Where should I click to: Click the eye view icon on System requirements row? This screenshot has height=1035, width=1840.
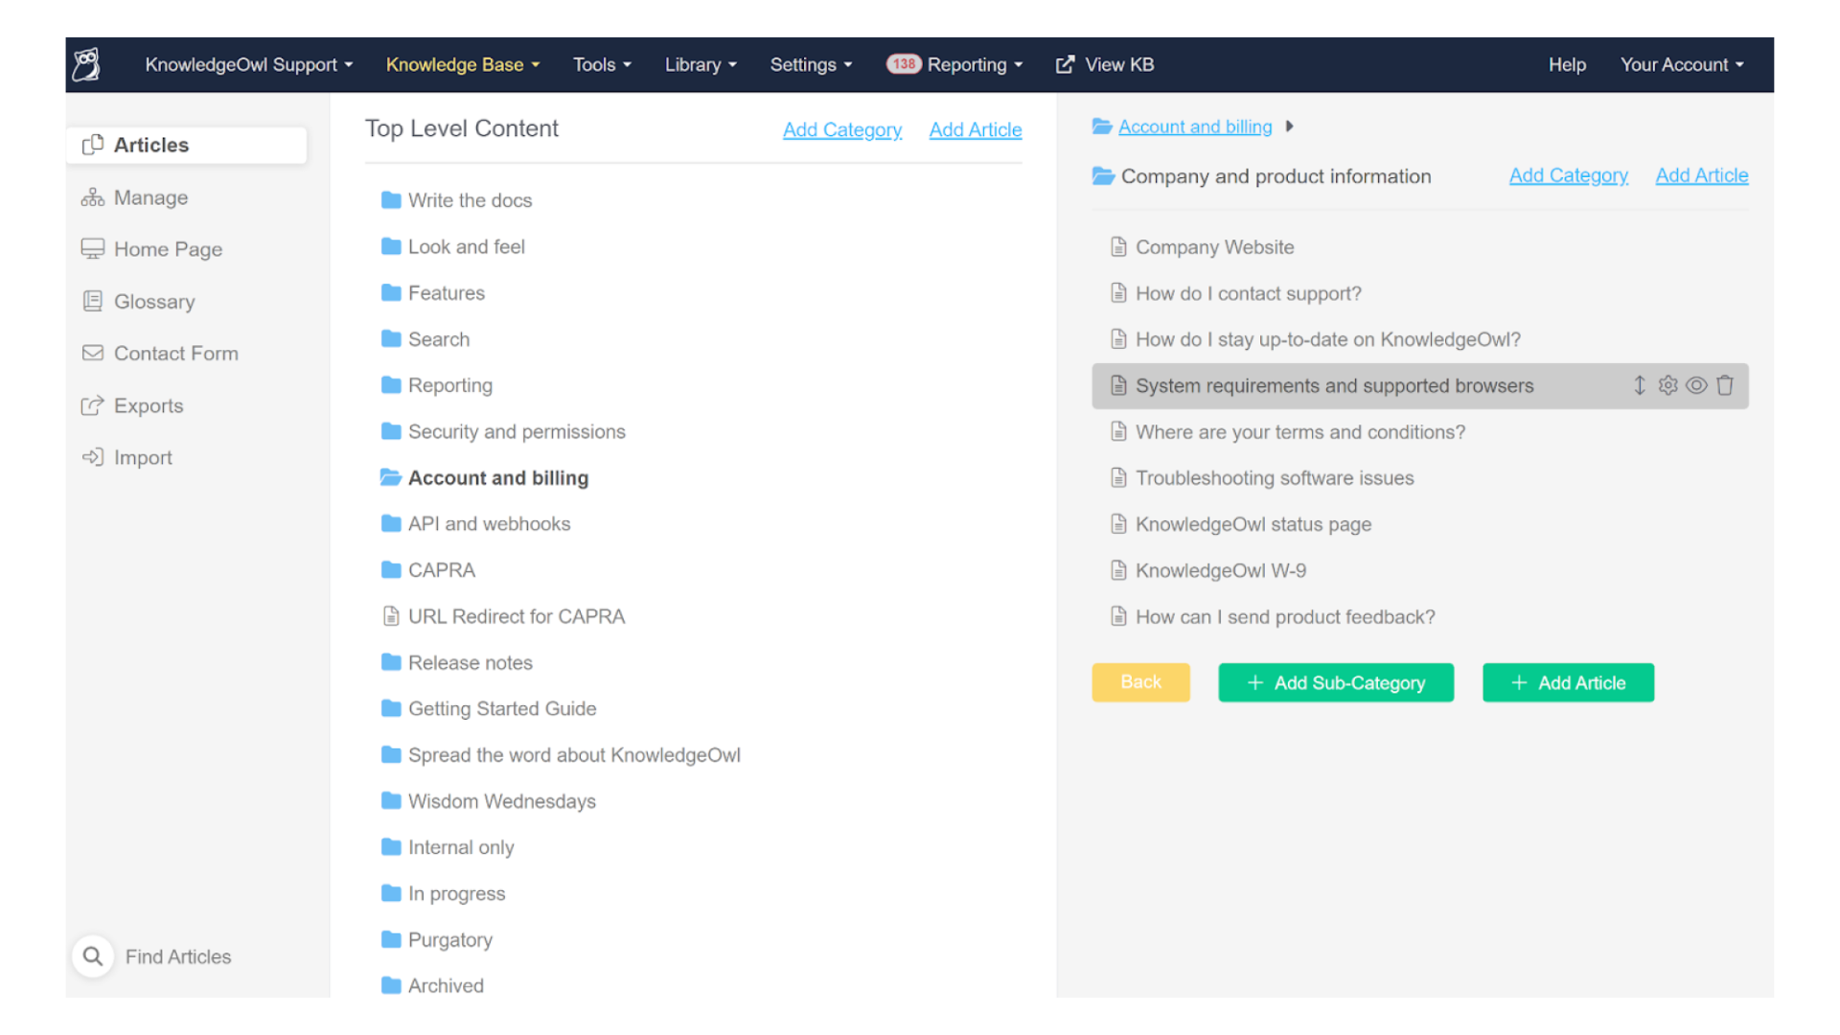[1696, 385]
